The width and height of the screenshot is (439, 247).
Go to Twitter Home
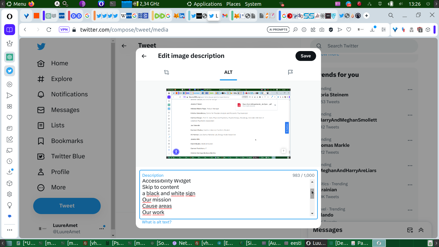[x=53, y=63]
